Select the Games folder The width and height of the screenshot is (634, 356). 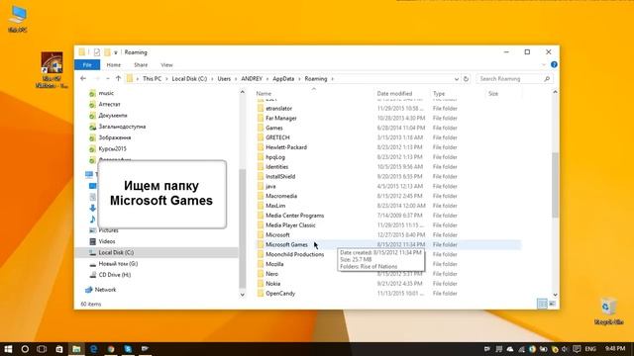[274, 128]
